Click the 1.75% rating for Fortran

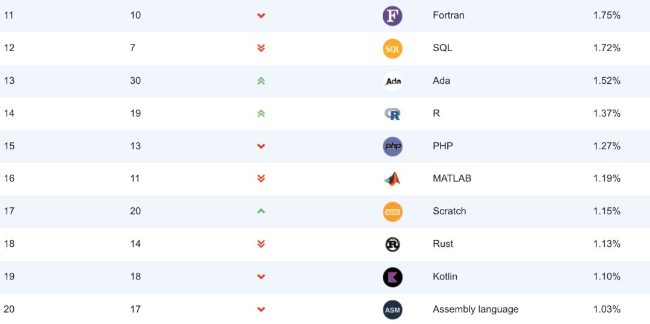(x=607, y=15)
